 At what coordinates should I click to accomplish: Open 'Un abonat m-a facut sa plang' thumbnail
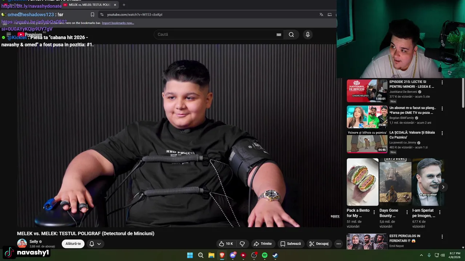tap(367, 117)
